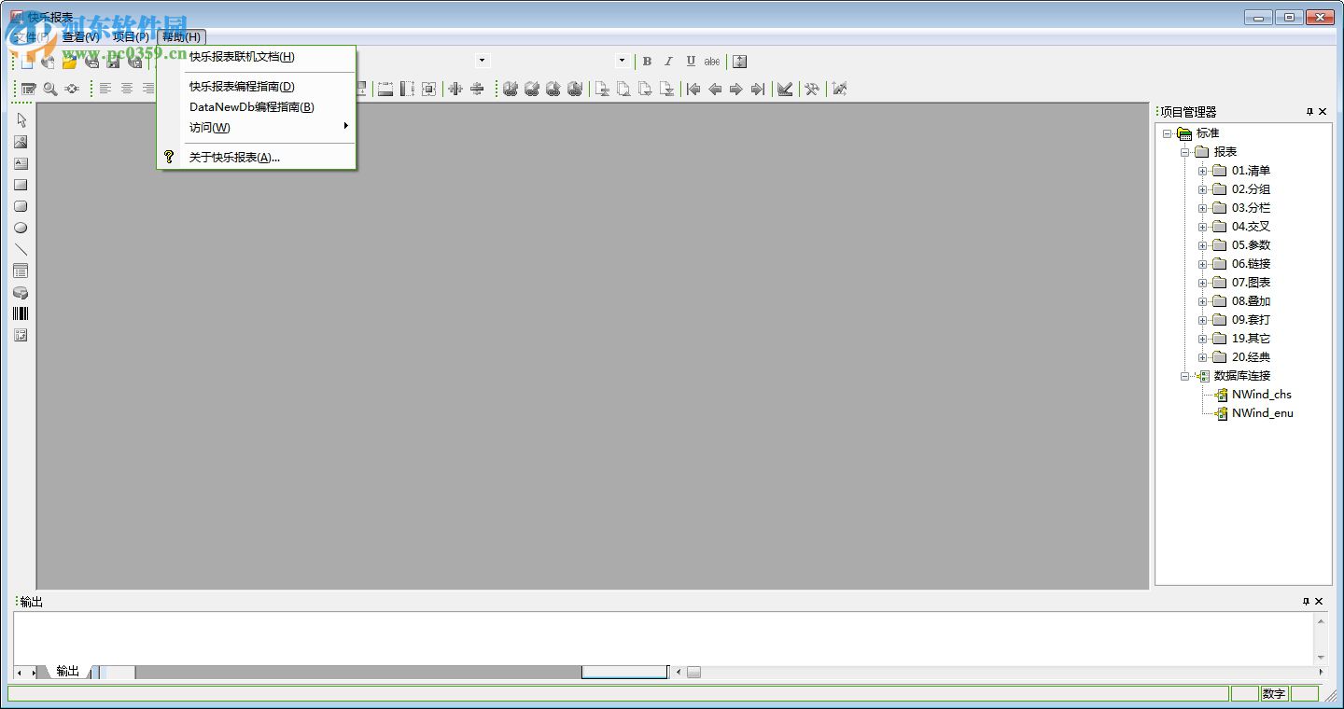Image resolution: width=1344 pixels, height=709 pixels.
Task: Select the barcode tool
Action: click(x=21, y=313)
